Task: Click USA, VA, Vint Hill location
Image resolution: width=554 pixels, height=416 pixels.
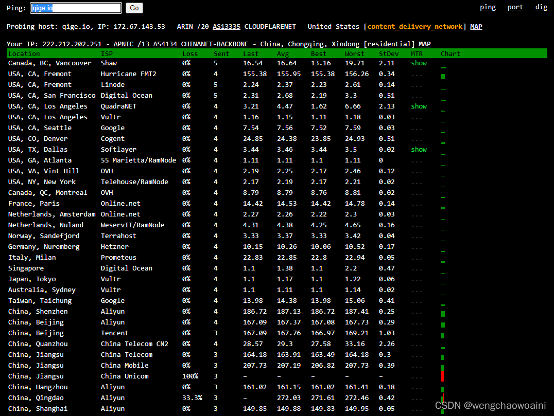Action: pos(43,171)
